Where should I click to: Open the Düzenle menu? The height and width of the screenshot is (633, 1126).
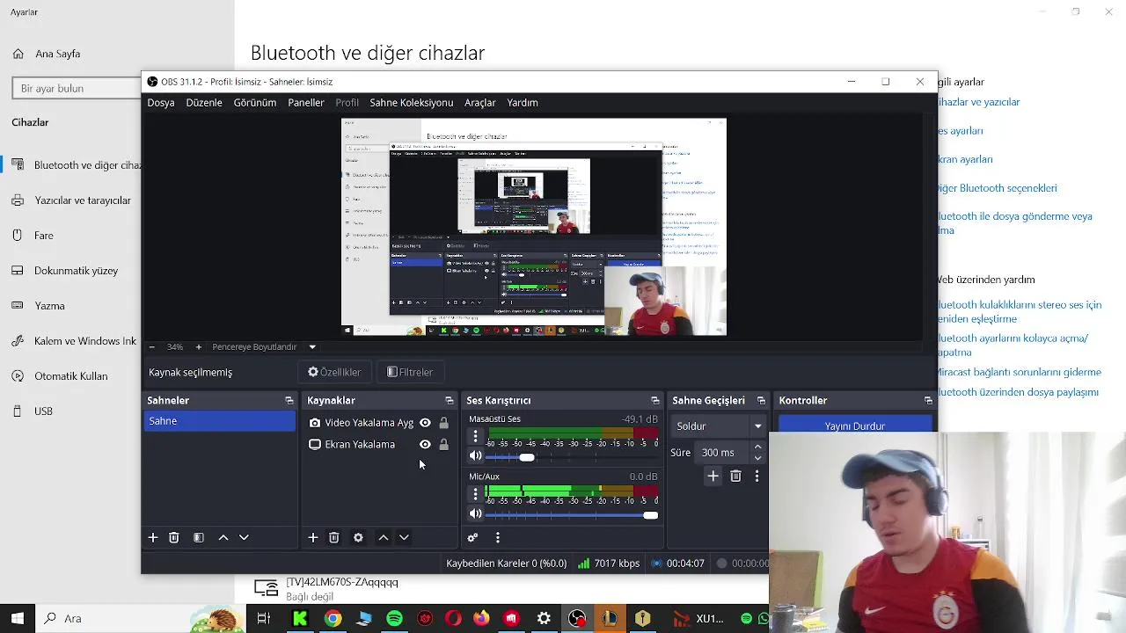[x=204, y=103]
